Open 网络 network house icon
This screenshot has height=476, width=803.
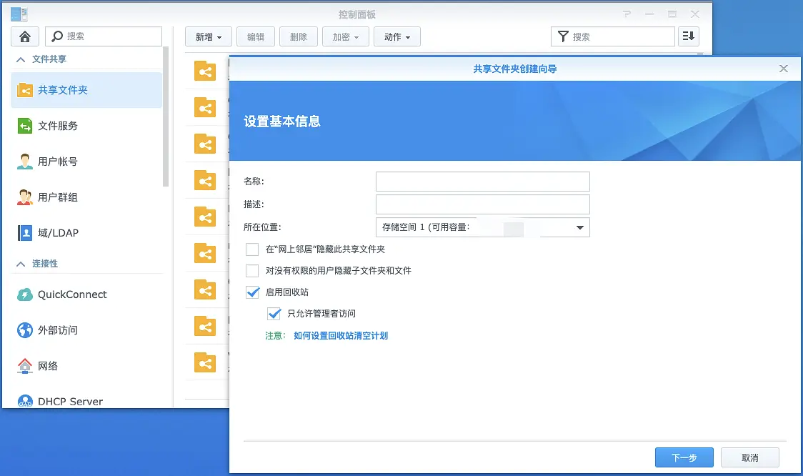coord(25,366)
